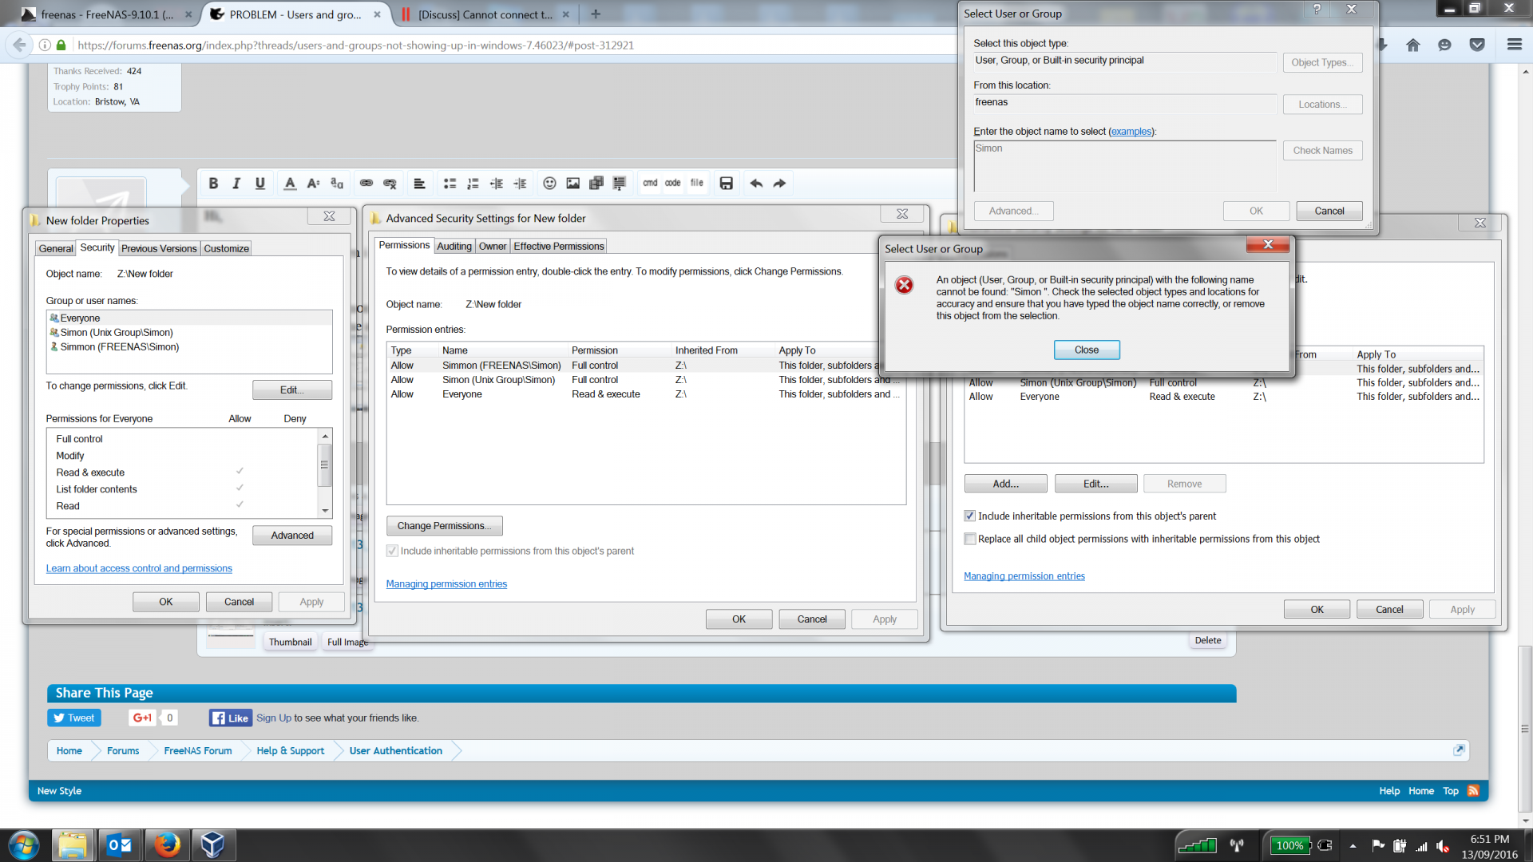Viewport: 1533px width, 862px height.
Task: Open the font size tool
Action: tap(313, 184)
